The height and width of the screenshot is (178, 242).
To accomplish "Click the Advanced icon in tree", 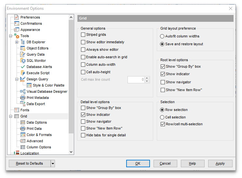I will pyautogui.click(x=23, y=141).
